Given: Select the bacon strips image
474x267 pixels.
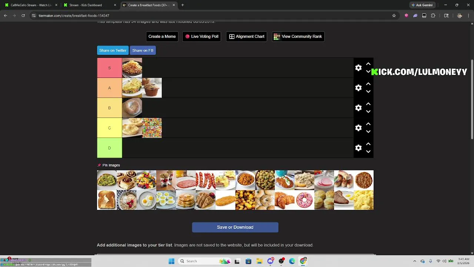Looking at the screenshot, I should click(206, 180).
